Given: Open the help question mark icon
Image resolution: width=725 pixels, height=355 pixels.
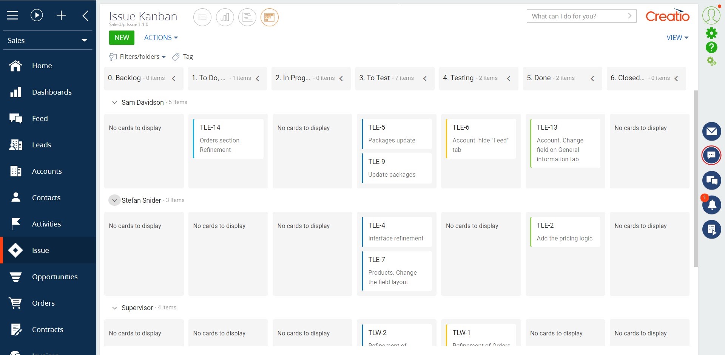Looking at the screenshot, I should 712,47.
